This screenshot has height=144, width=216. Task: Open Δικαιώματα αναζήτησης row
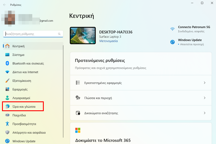tap(141, 113)
